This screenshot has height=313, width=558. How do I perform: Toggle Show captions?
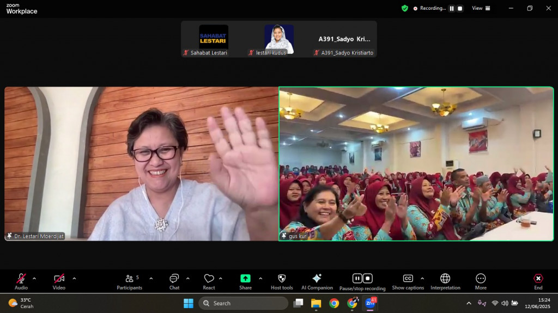[408, 281]
